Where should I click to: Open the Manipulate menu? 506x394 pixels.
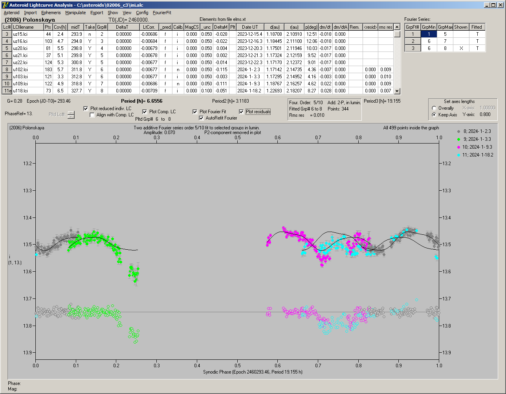click(x=75, y=13)
